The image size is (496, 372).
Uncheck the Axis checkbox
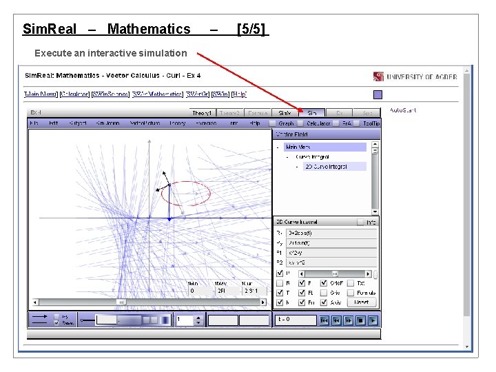[x=324, y=302]
